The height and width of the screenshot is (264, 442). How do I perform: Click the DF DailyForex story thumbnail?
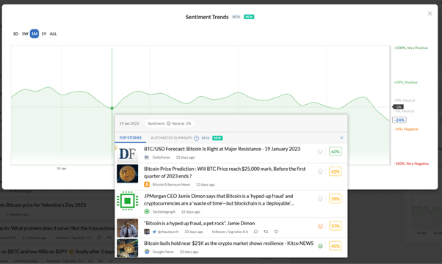(x=128, y=154)
